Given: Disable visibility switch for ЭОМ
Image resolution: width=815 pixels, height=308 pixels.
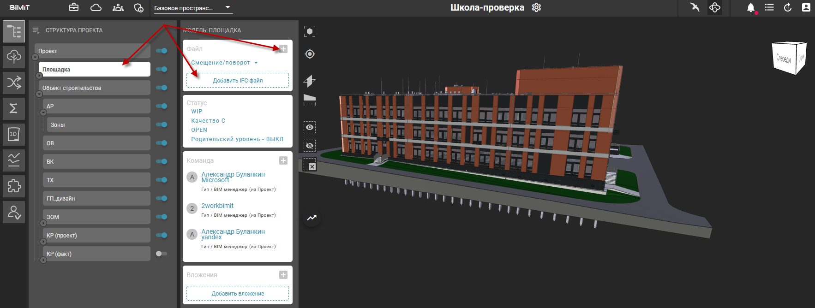Looking at the screenshot, I should pos(161,217).
